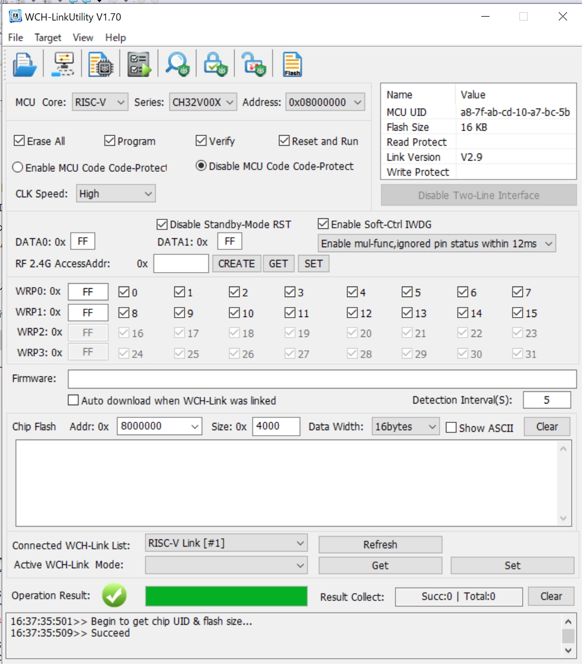
Task: Click the Chip Flash Size 4000 field
Action: pos(276,426)
